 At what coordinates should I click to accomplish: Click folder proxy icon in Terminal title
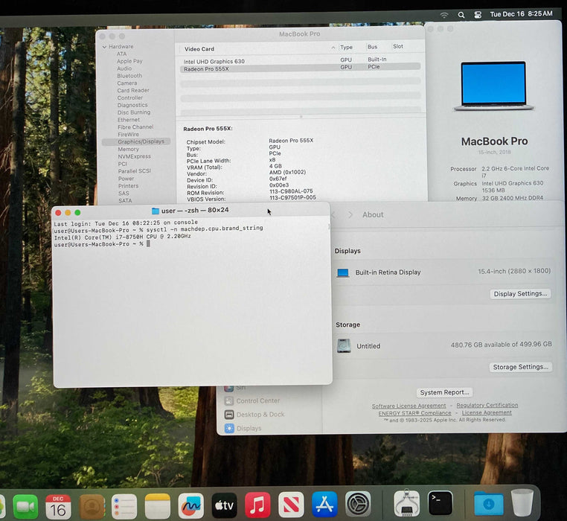pyautogui.click(x=156, y=211)
